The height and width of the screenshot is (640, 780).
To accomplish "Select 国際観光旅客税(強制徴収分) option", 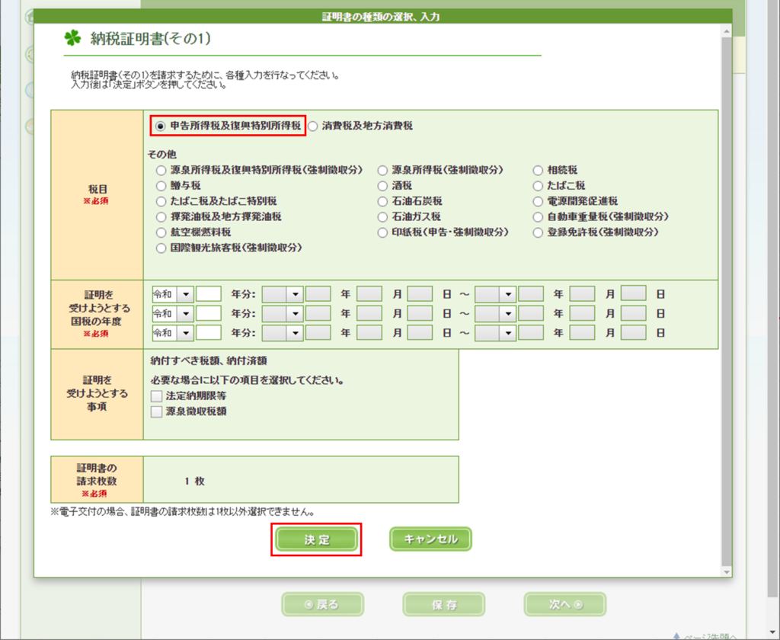I will [161, 248].
